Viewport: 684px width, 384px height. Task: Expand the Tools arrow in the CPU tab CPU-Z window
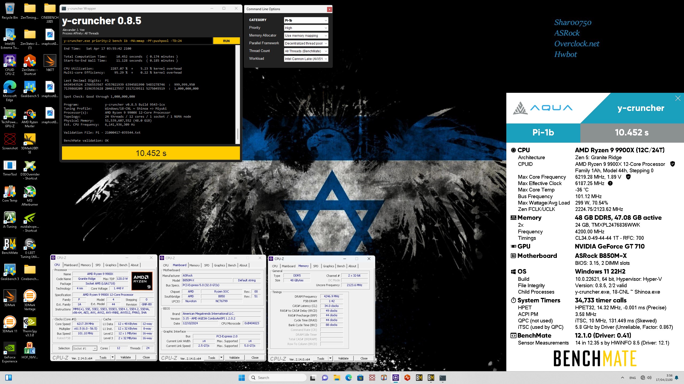112,357
